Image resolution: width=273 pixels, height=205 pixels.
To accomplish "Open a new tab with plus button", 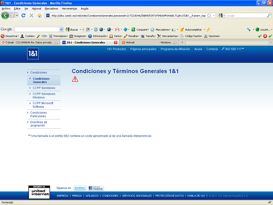I will pyautogui.click(x=182, y=42).
